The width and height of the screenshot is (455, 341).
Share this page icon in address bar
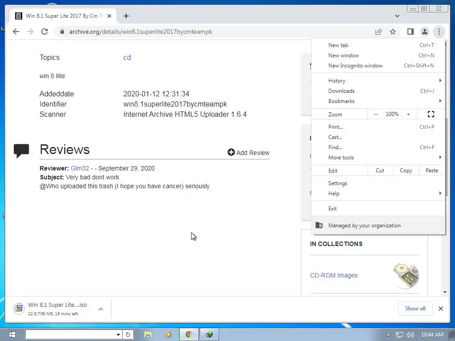(x=379, y=32)
